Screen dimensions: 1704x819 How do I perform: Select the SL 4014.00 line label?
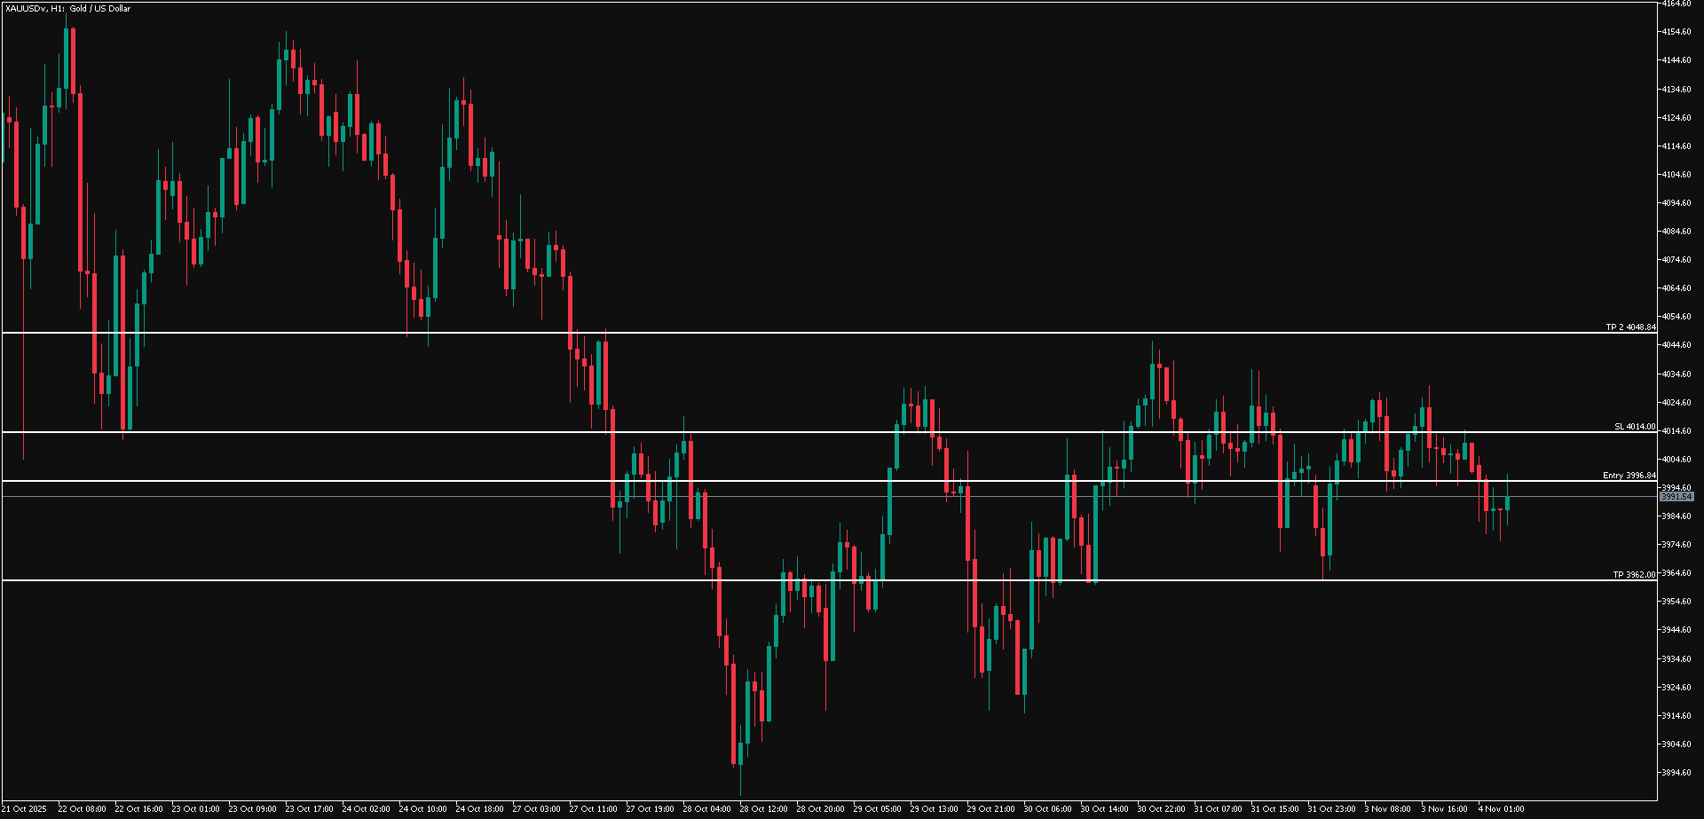[x=1634, y=427]
